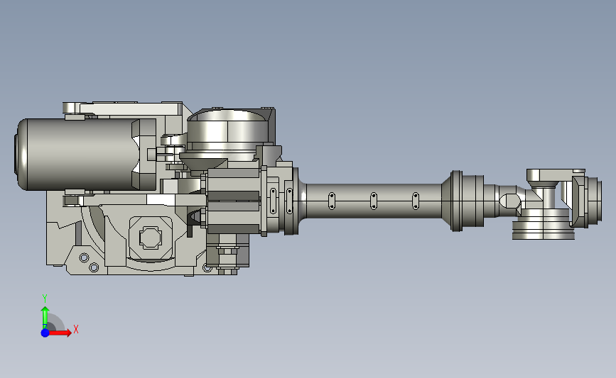Screen dimensions: 616x378
Task: Select the flanged collar at the shaft's right end
Action: tap(463, 201)
